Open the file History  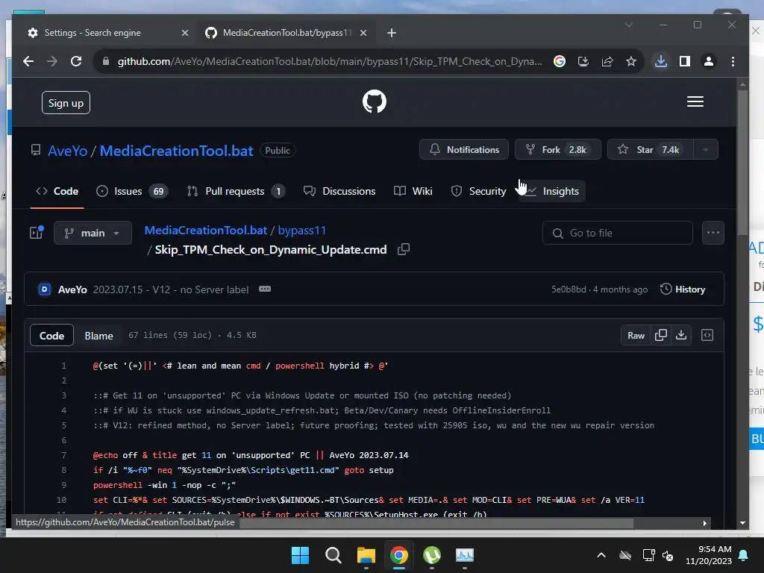(683, 289)
